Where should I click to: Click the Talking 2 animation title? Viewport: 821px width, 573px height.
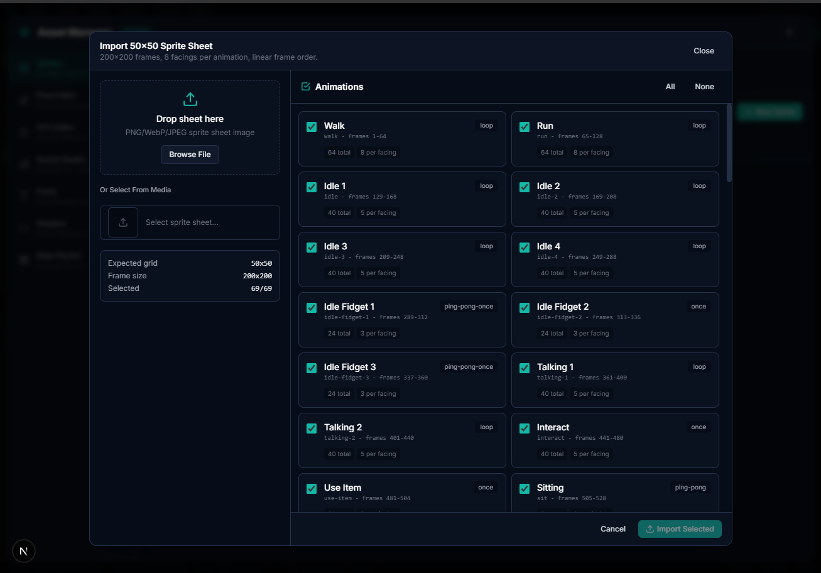[343, 427]
